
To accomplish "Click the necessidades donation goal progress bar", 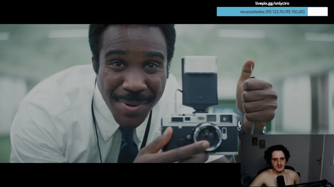I will tap(272, 12).
